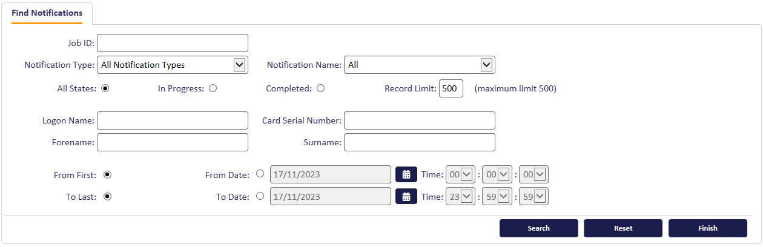Open the To Date seconds dropdown
The image size is (763, 247).
[x=533, y=196]
